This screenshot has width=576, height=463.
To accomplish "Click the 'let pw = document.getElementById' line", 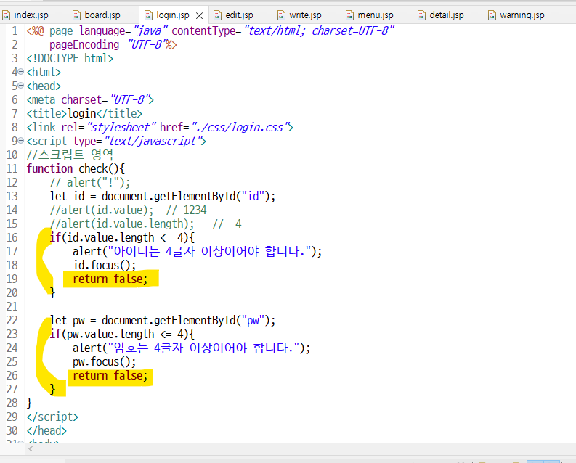I will pos(163,320).
